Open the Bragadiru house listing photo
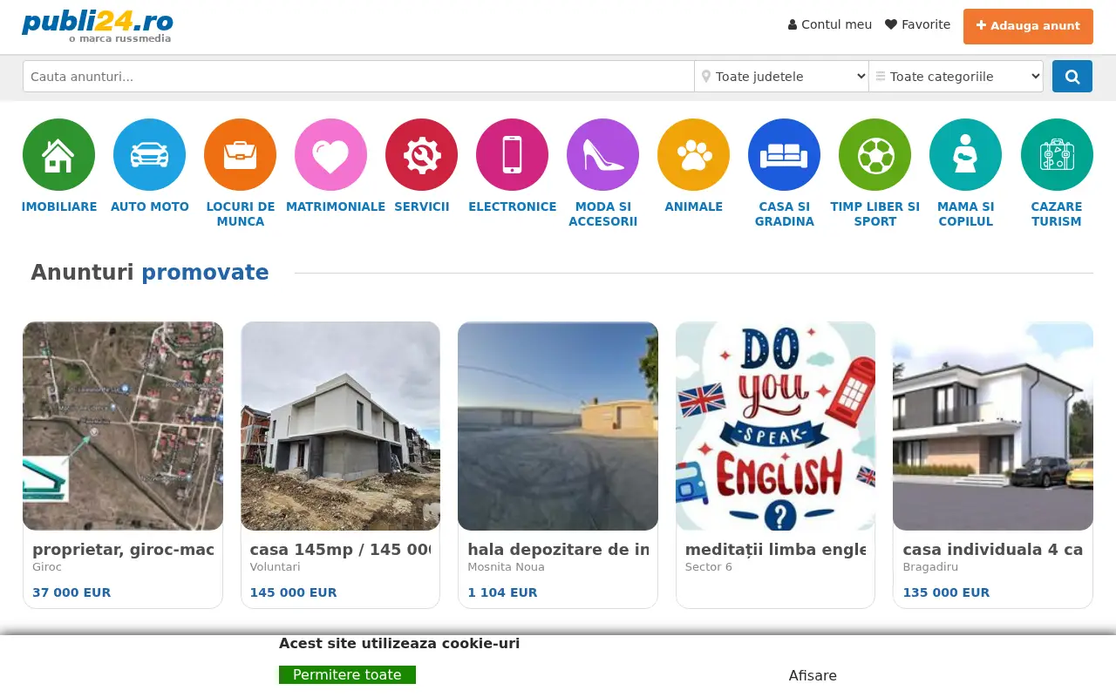Viewport: 1116px width, 697px height. click(993, 426)
